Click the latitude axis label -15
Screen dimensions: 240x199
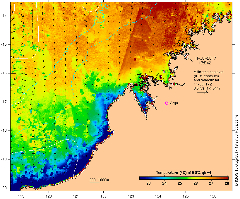click(4, 44)
